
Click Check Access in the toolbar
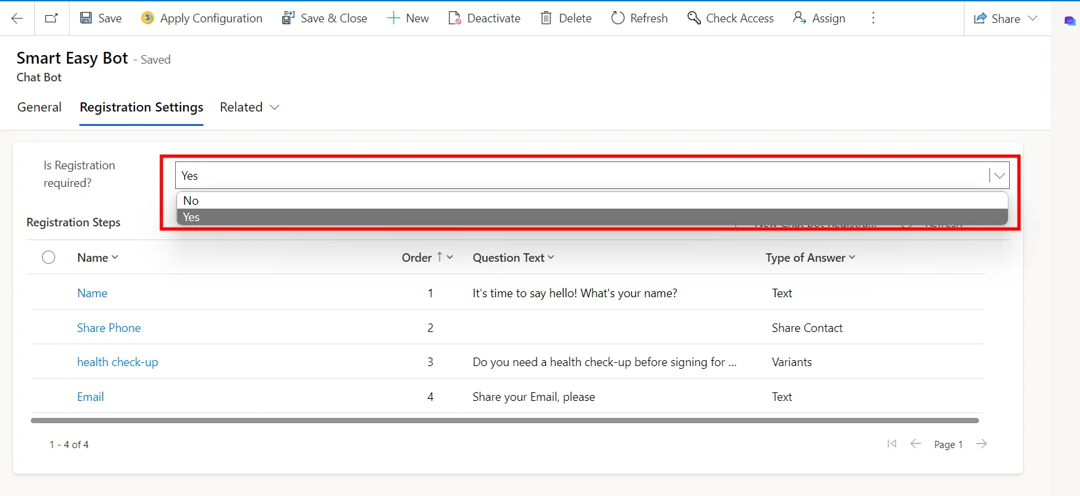coord(730,18)
